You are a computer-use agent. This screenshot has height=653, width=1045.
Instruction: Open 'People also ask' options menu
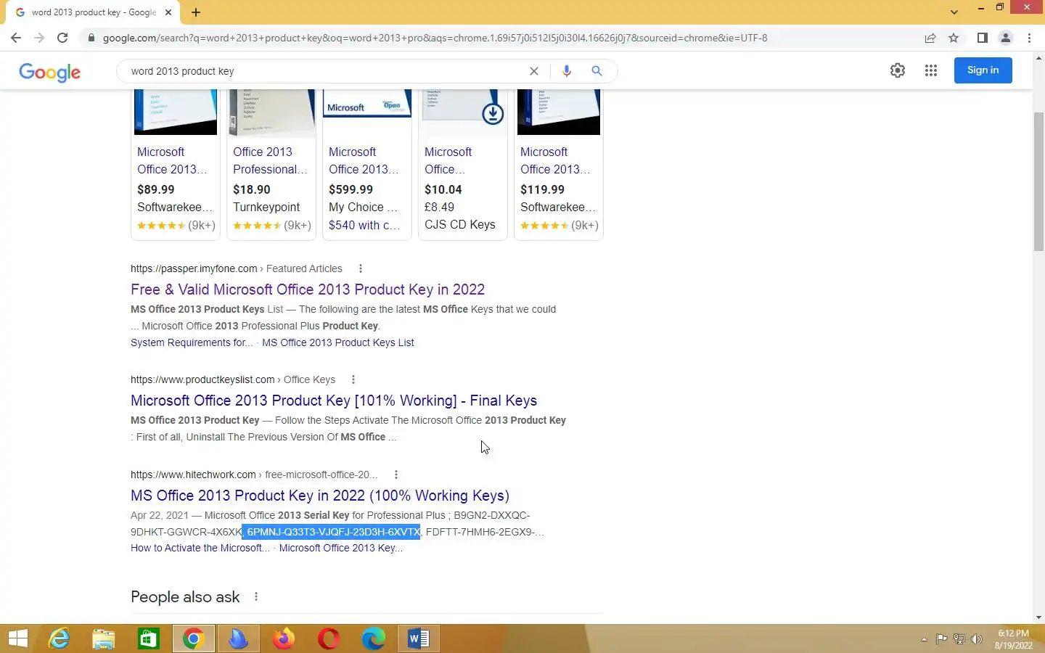(x=255, y=596)
